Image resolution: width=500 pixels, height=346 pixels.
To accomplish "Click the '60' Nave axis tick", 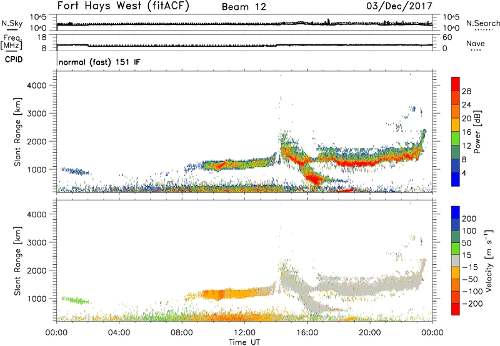I will (447, 37).
